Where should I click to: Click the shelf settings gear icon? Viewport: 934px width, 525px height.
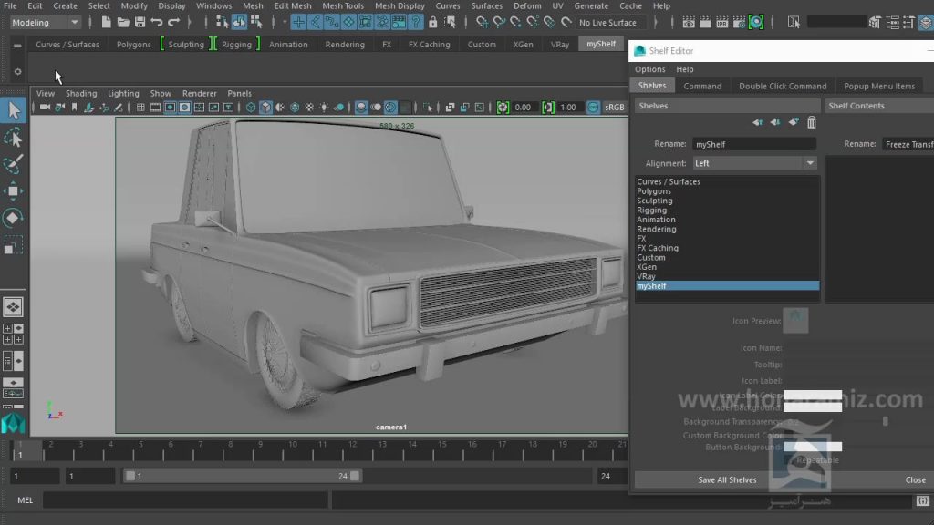point(17,71)
